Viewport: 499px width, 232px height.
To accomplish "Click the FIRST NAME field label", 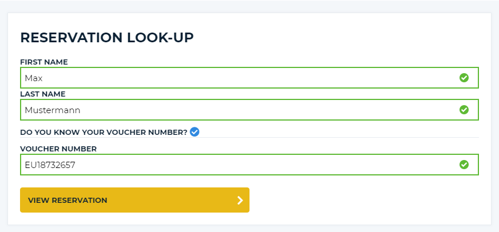I will (44, 62).
